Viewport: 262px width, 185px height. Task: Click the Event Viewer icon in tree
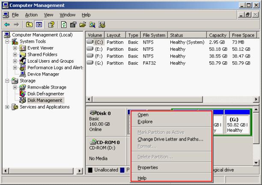(x=23, y=48)
